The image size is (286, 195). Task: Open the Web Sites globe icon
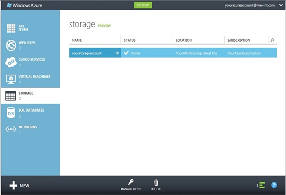pos(11,45)
